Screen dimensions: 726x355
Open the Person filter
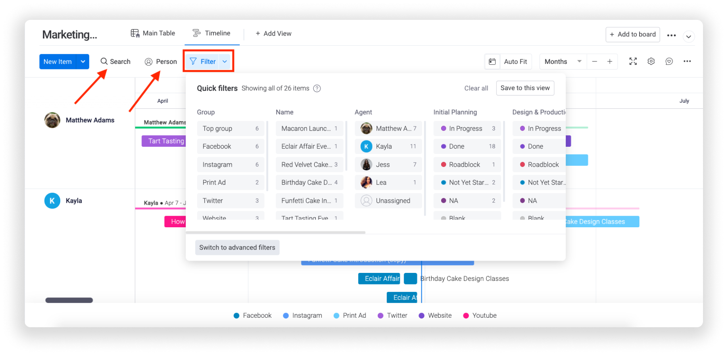pos(161,61)
